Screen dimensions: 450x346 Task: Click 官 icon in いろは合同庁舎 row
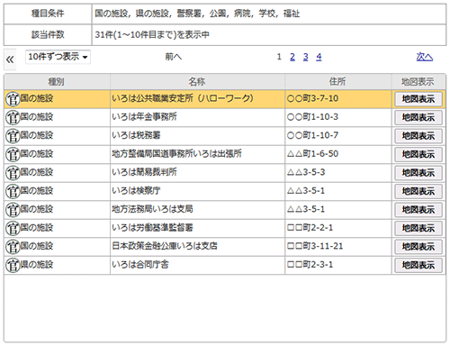13,266
